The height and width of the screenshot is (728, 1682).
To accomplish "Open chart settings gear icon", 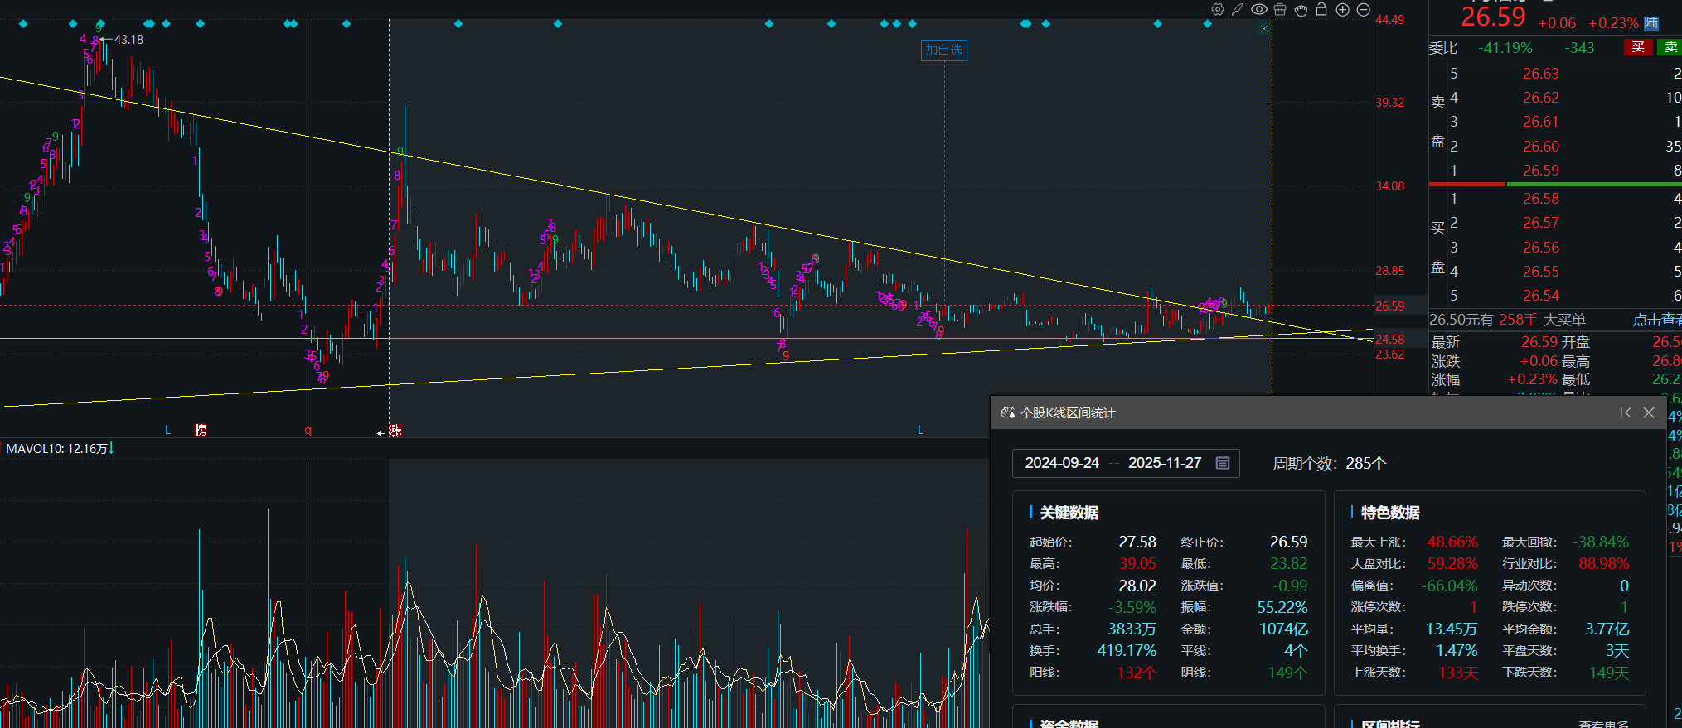I will 1217,9.
